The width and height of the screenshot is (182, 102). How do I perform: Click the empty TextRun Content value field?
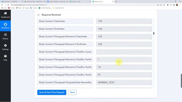[x=124, y=52]
